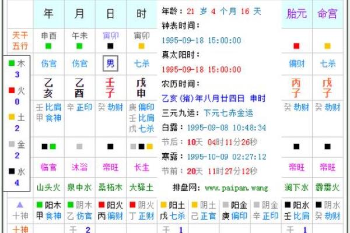Viewport: 350px width, 233px height.
Task: Select the 日 column header
Action: tap(110, 14)
